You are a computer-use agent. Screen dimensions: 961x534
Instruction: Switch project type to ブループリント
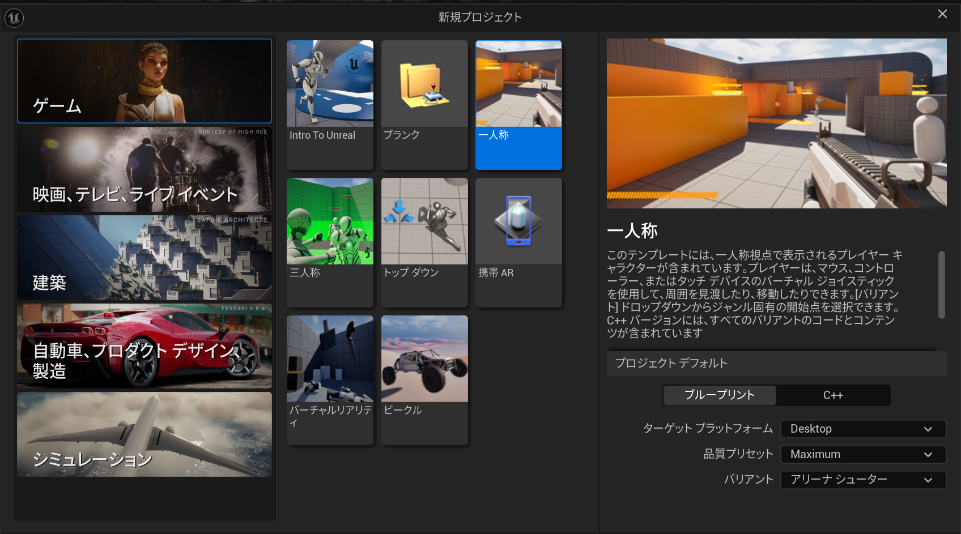pyautogui.click(x=720, y=395)
